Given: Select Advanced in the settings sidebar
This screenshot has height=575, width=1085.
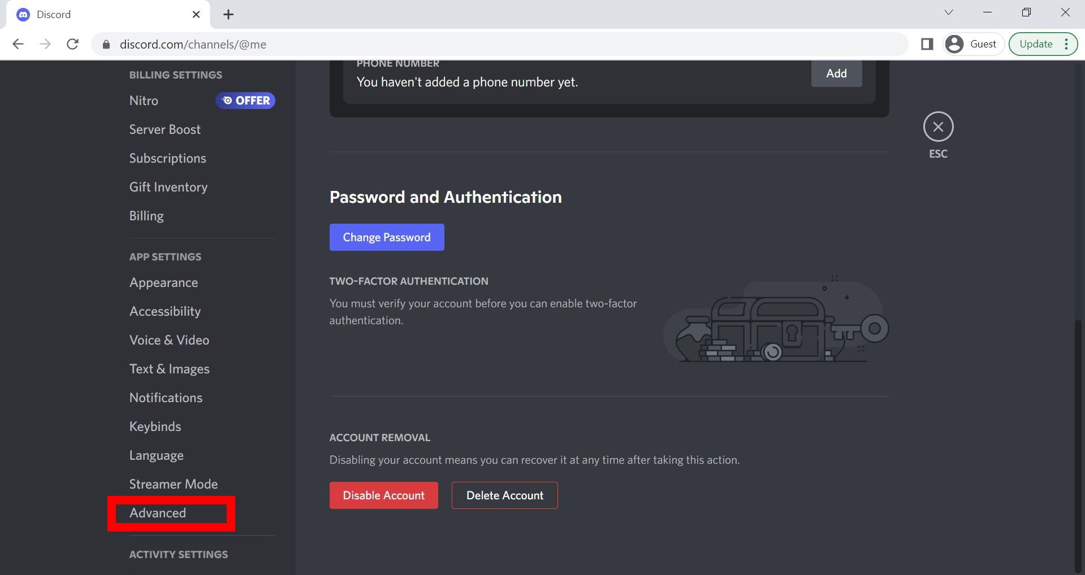Looking at the screenshot, I should click(158, 513).
